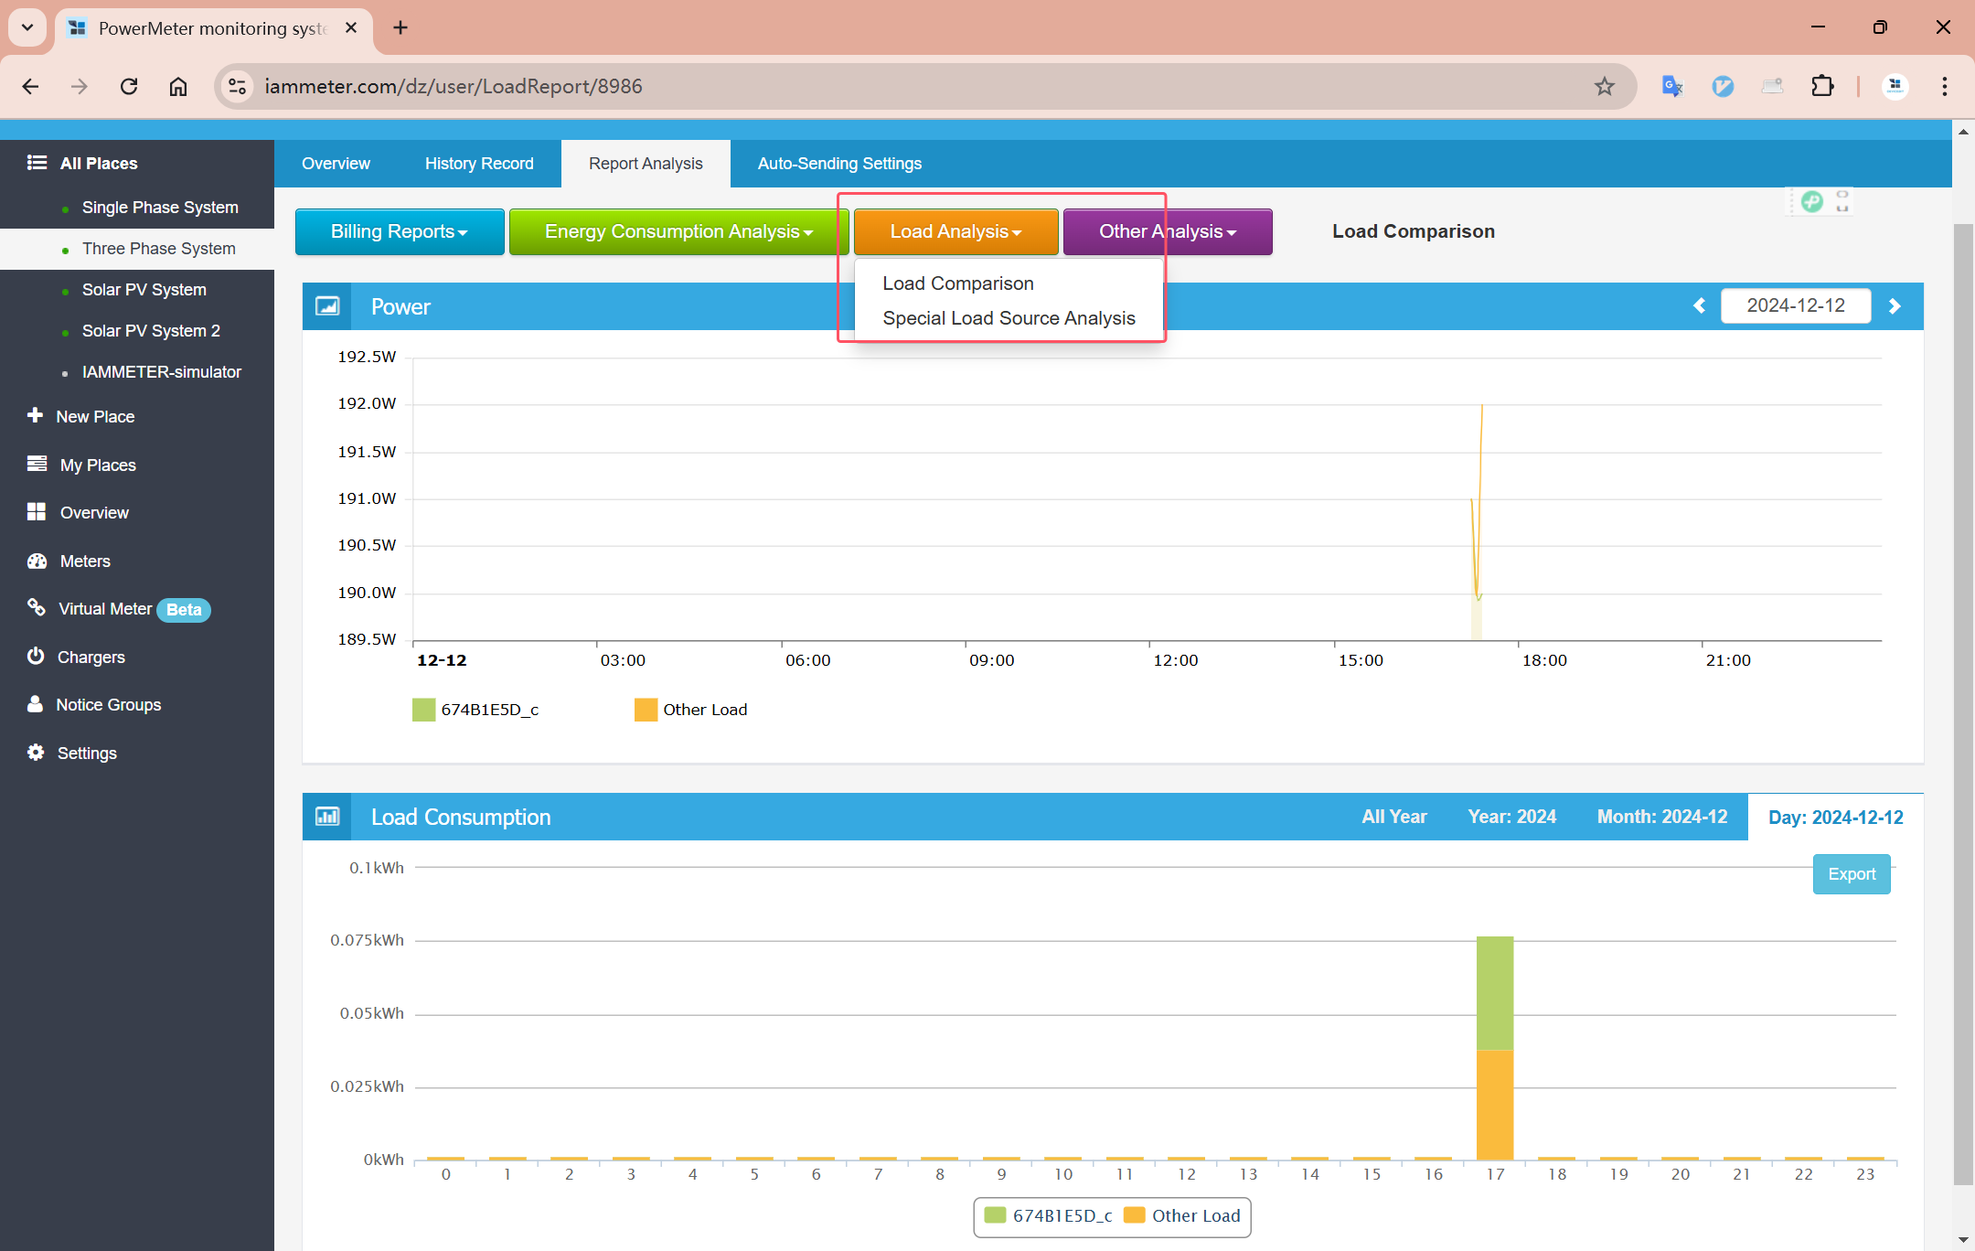Open browser extensions puzzle icon
The width and height of the screenshot is (1975, 1251).
(x=1822, y=86)
